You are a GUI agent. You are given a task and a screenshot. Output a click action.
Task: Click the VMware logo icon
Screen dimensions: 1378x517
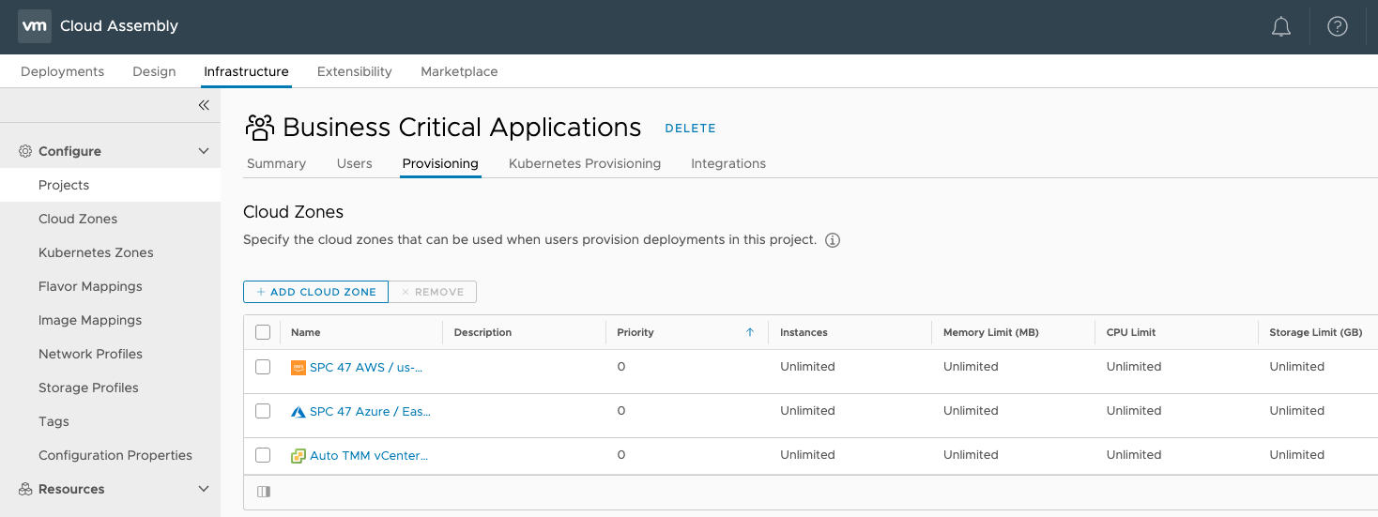click(x=35, y=26)
